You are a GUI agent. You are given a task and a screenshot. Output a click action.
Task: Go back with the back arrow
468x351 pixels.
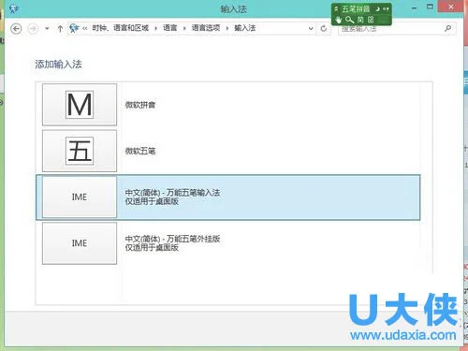pyautogui.click(x=16, y=29)
